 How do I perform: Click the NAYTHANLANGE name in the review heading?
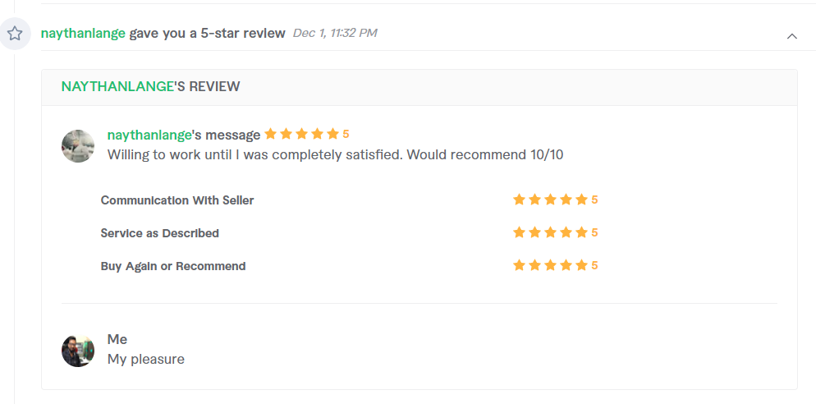point(117,86)
